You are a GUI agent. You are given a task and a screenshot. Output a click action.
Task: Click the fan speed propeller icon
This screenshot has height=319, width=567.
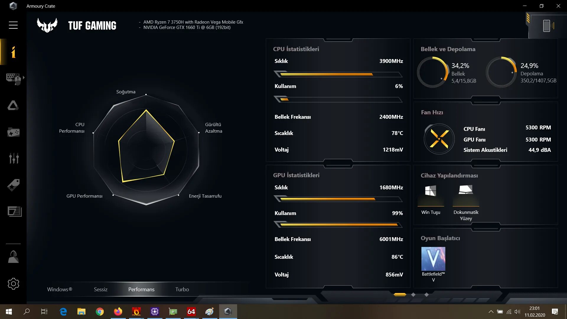(439, 139)
